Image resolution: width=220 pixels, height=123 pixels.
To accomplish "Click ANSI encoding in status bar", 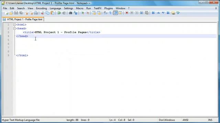I will (x=185, y=120).
